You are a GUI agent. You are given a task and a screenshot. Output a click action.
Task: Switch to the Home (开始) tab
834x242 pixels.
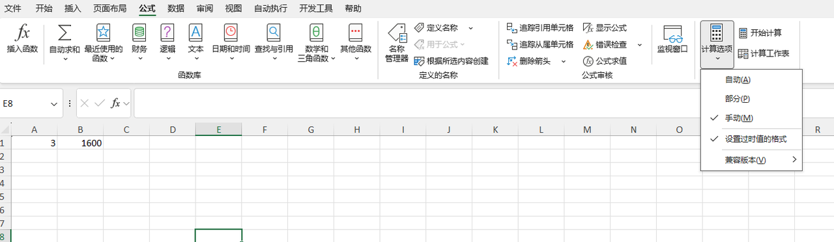[44, 8]
